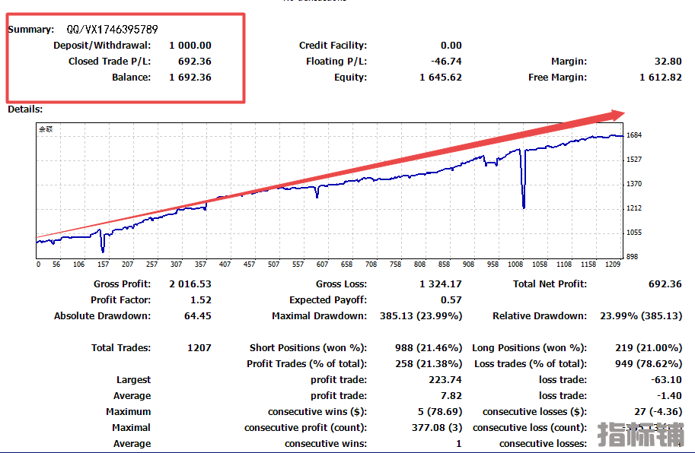Image resolution: width=695 pixels, height=453 pixels.
Task: Select the balance value "1 692.36"
Action: pos(190,78)
